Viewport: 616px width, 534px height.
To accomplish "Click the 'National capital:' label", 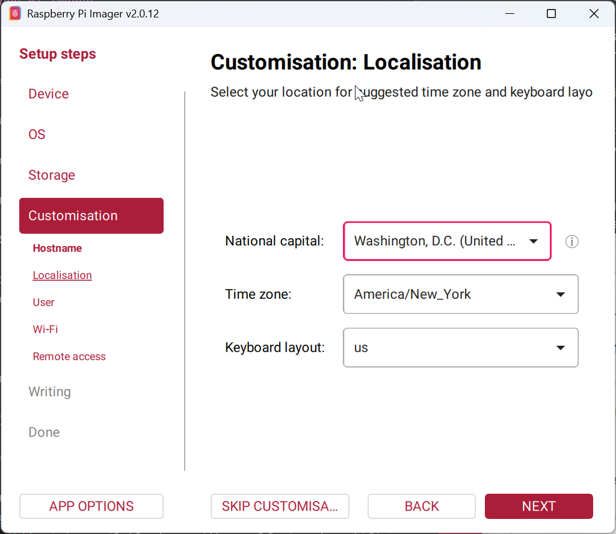I will 274,241.
